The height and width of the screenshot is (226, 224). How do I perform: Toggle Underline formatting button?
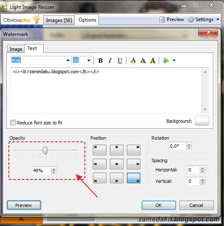[120, 61]
